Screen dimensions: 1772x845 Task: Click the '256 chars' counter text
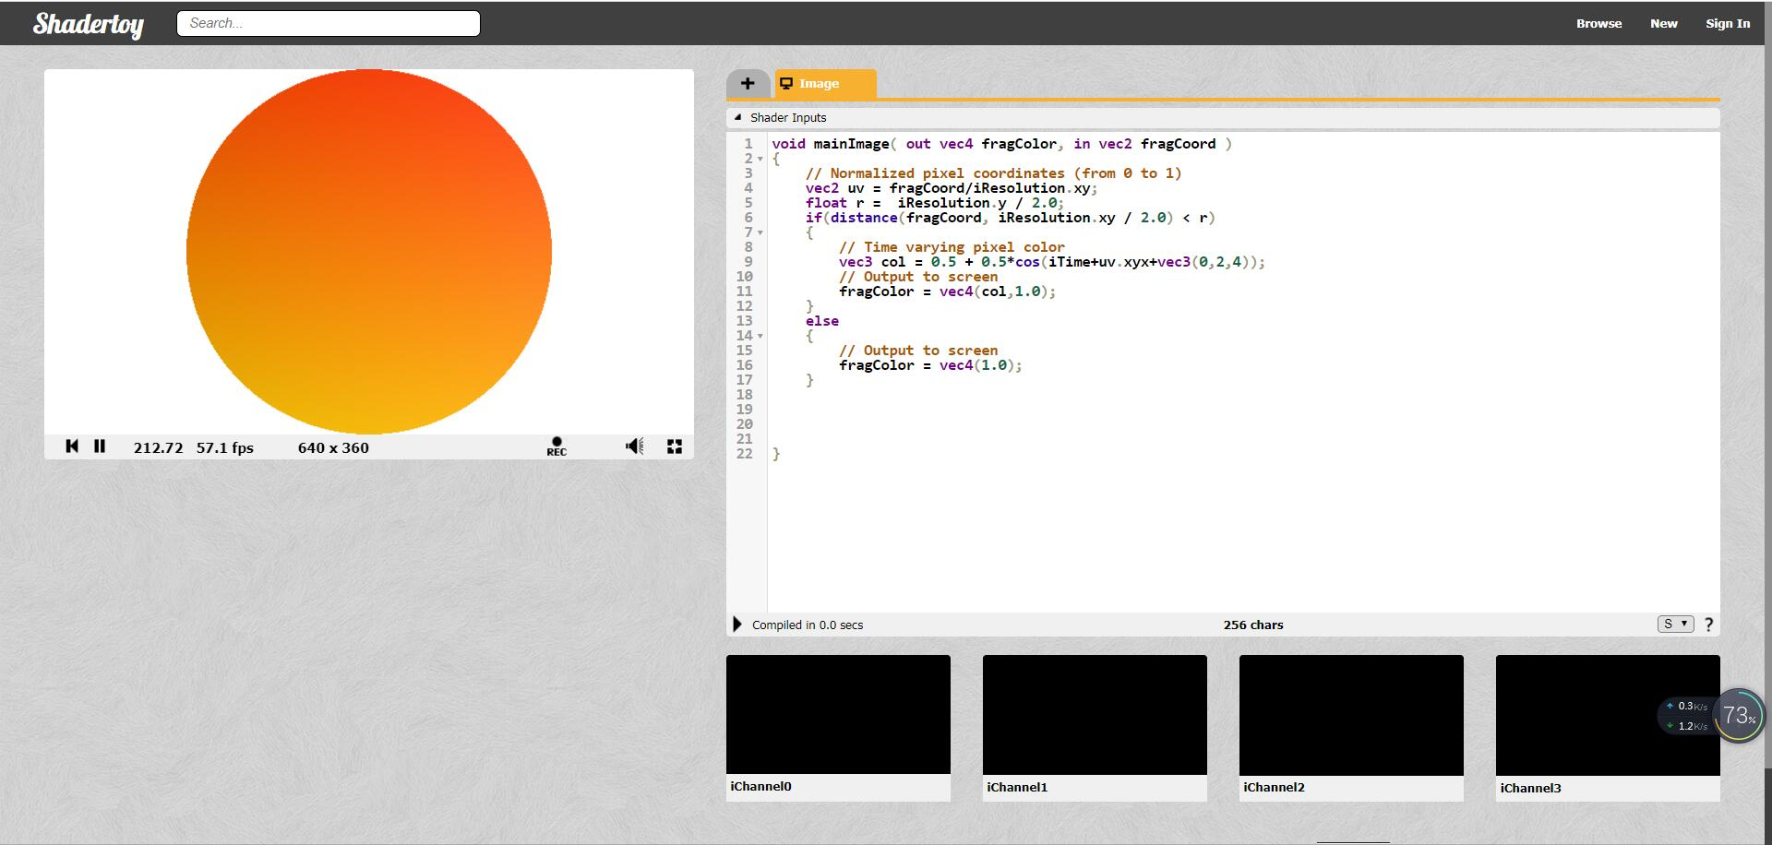tap(1253, 625)
